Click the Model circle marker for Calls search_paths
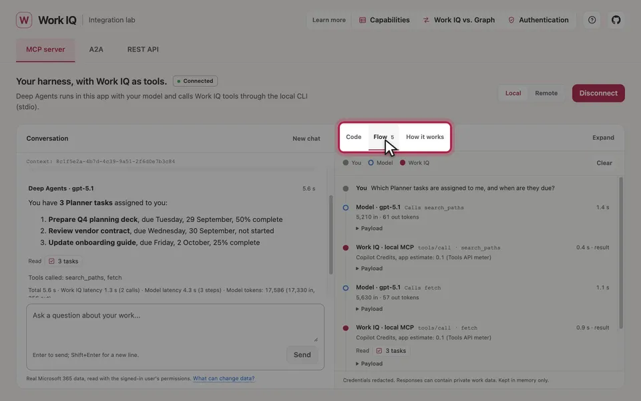 coord(346,208)
